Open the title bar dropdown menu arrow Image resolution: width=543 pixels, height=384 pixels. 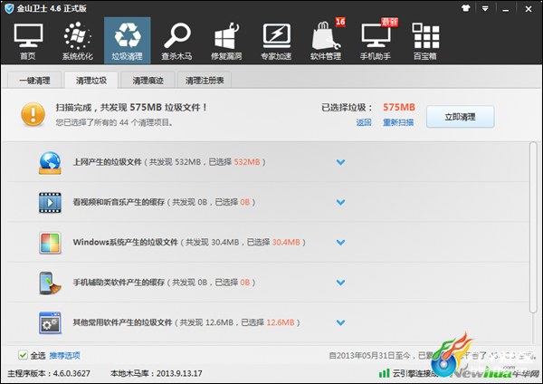click(485, 9)
